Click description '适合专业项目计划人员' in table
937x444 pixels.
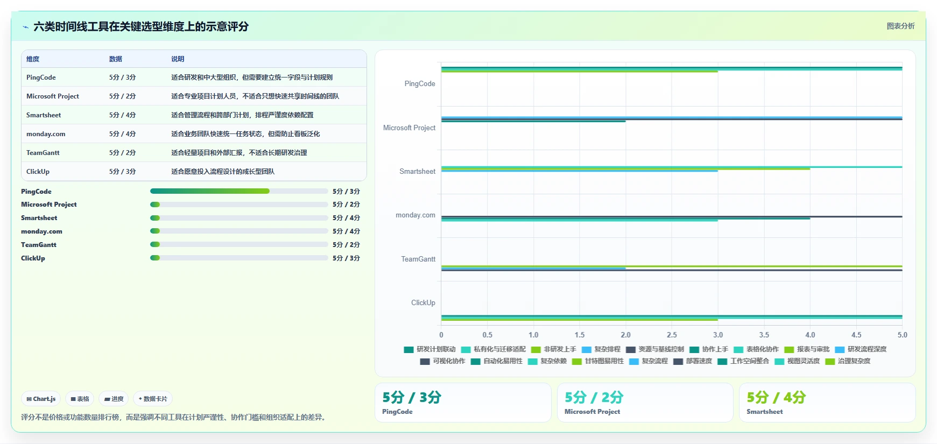(255, 96)
